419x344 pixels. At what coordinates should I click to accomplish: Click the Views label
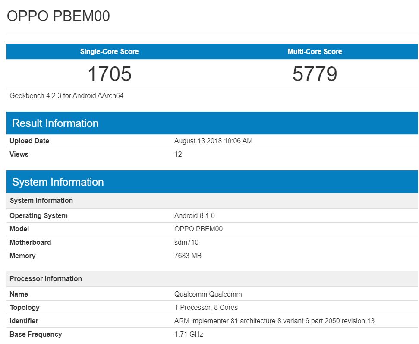pyautogui.click(x=19, y=154)
